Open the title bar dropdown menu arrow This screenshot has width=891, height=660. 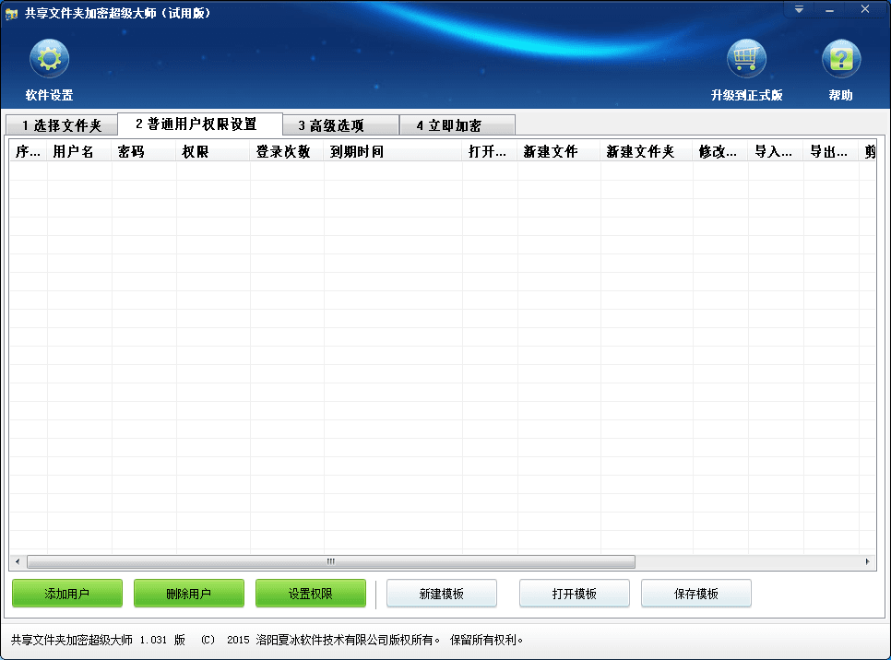click(799, 9)
